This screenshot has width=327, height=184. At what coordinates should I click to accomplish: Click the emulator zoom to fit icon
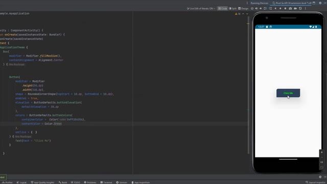click(x=321, y=167)
